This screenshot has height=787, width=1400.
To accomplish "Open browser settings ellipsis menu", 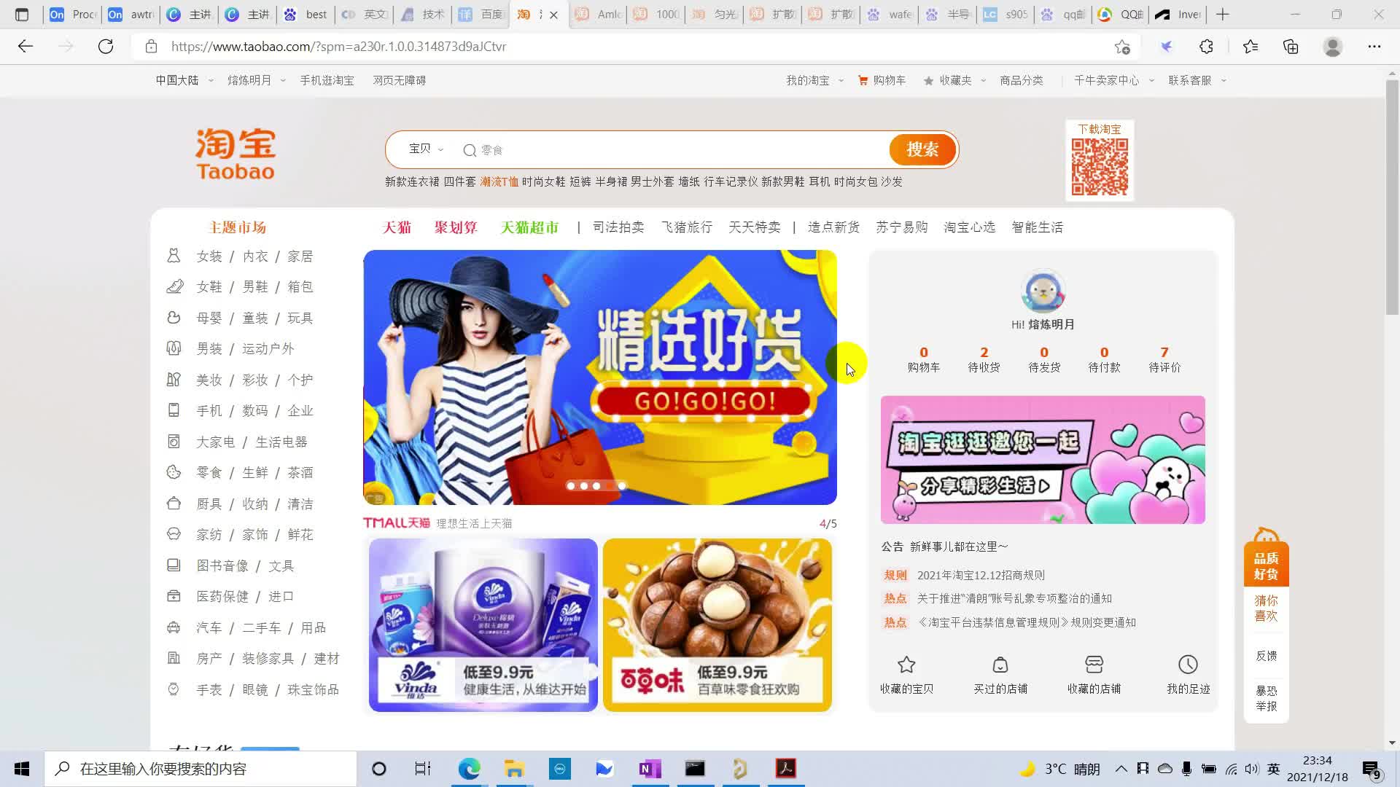I will coord(1374,47).
